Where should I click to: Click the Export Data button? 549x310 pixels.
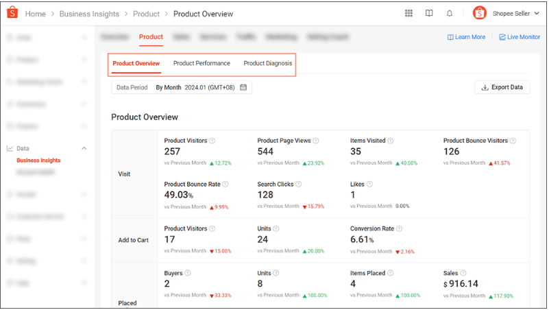pyautogui.click(x=502, y=87)
